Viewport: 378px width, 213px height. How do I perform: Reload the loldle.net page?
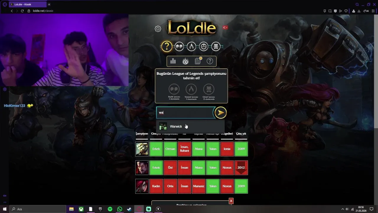click(22, 11)
